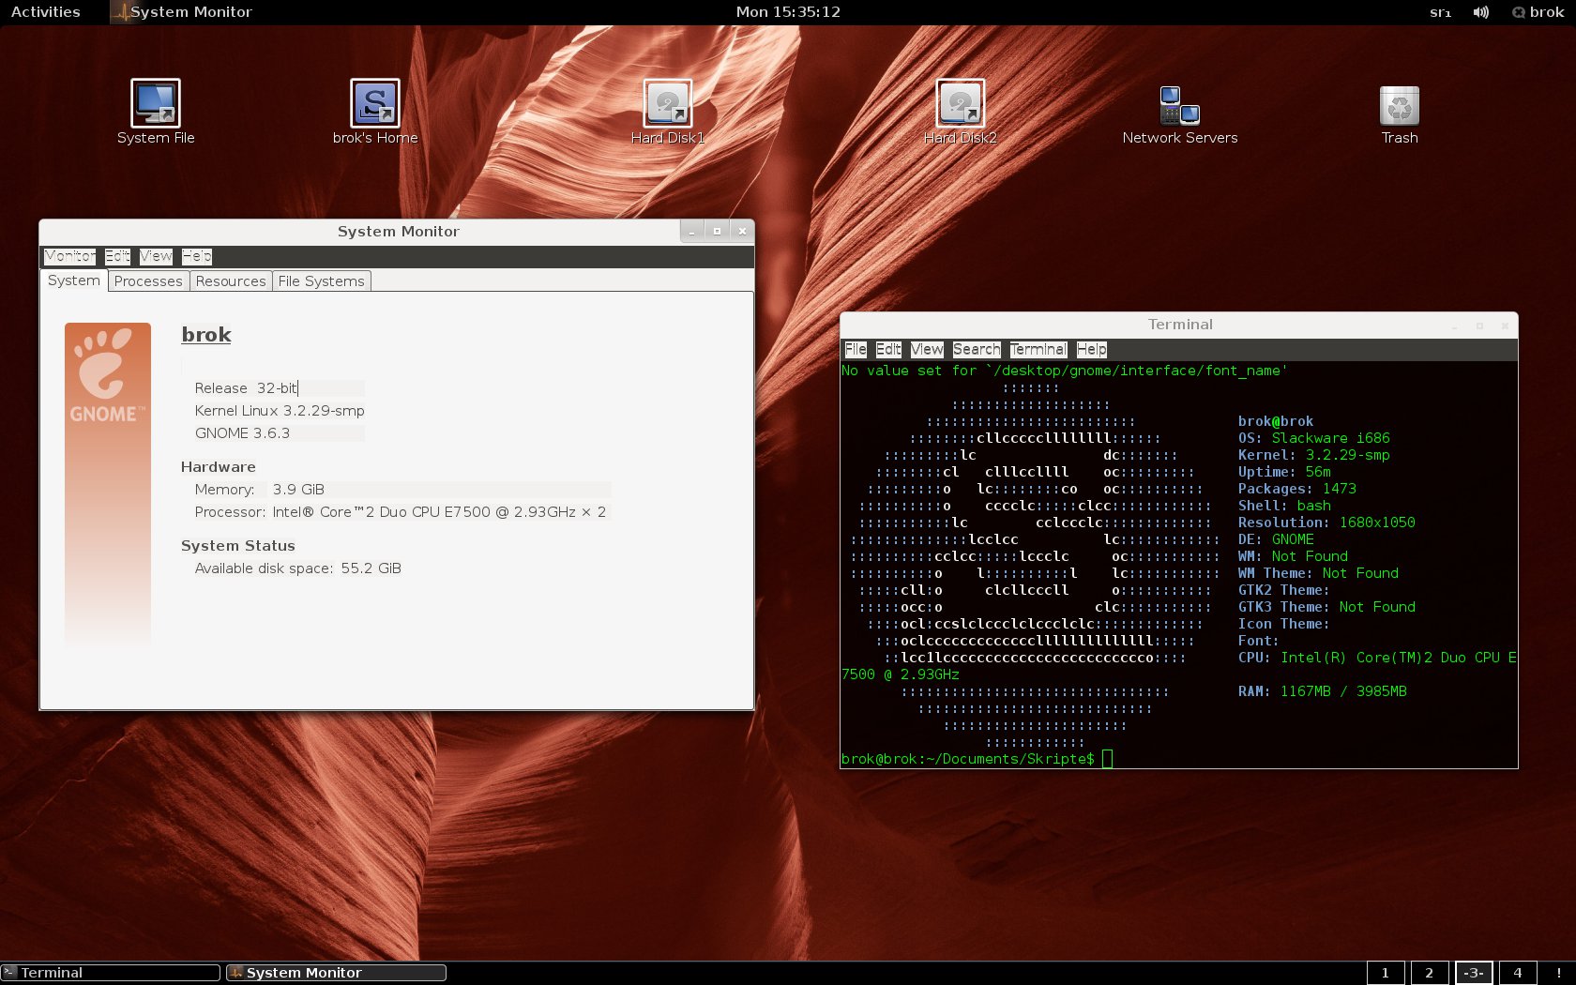Open the Network Servers desktop icon
Screen dimensions: 1576x985
pyautogui.click(x=1179, y=106)
